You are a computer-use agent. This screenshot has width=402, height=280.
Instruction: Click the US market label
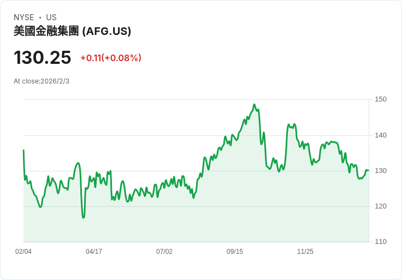coord(51,17)
